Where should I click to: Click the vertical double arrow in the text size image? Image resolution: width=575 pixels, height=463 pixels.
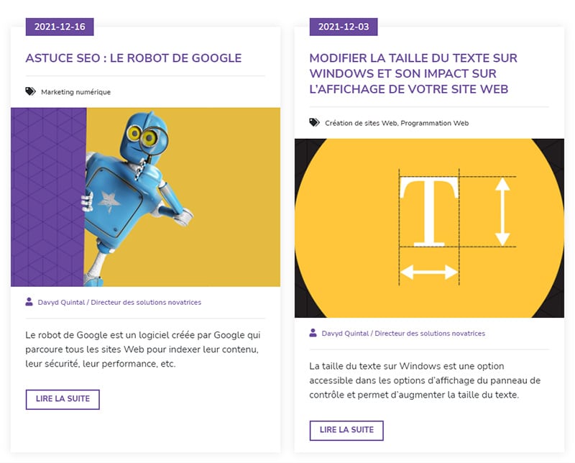(x=502, y=211)
